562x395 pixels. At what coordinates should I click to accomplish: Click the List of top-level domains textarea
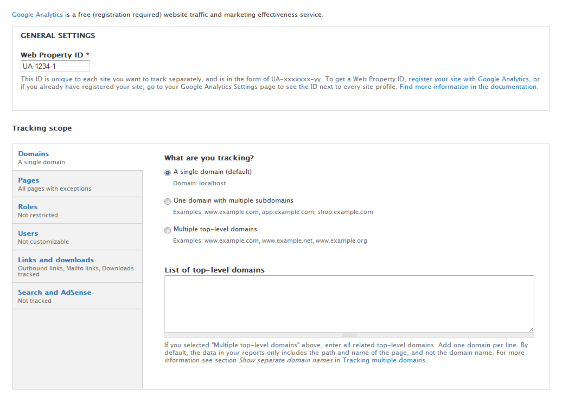coord(349,304)
